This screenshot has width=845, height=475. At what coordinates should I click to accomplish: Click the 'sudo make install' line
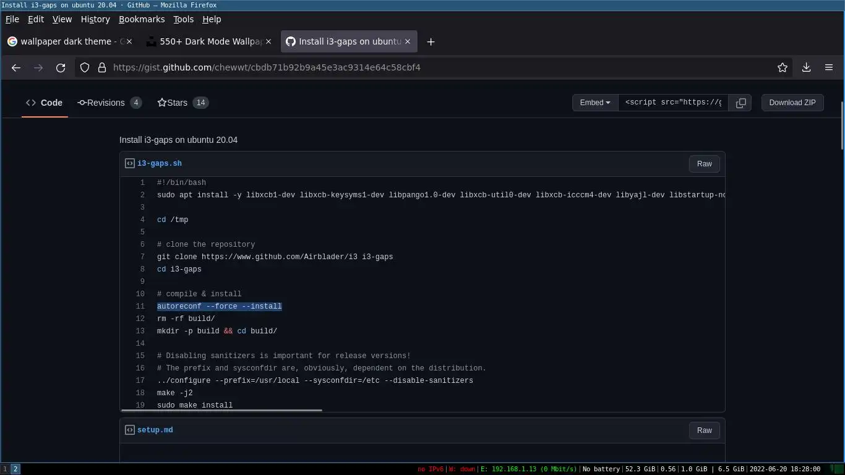pyautogui.click(x=195, y=405)
